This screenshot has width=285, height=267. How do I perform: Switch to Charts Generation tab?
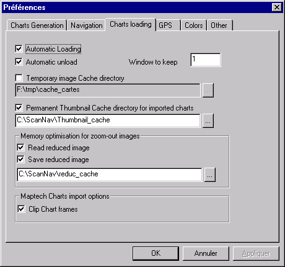37,25
